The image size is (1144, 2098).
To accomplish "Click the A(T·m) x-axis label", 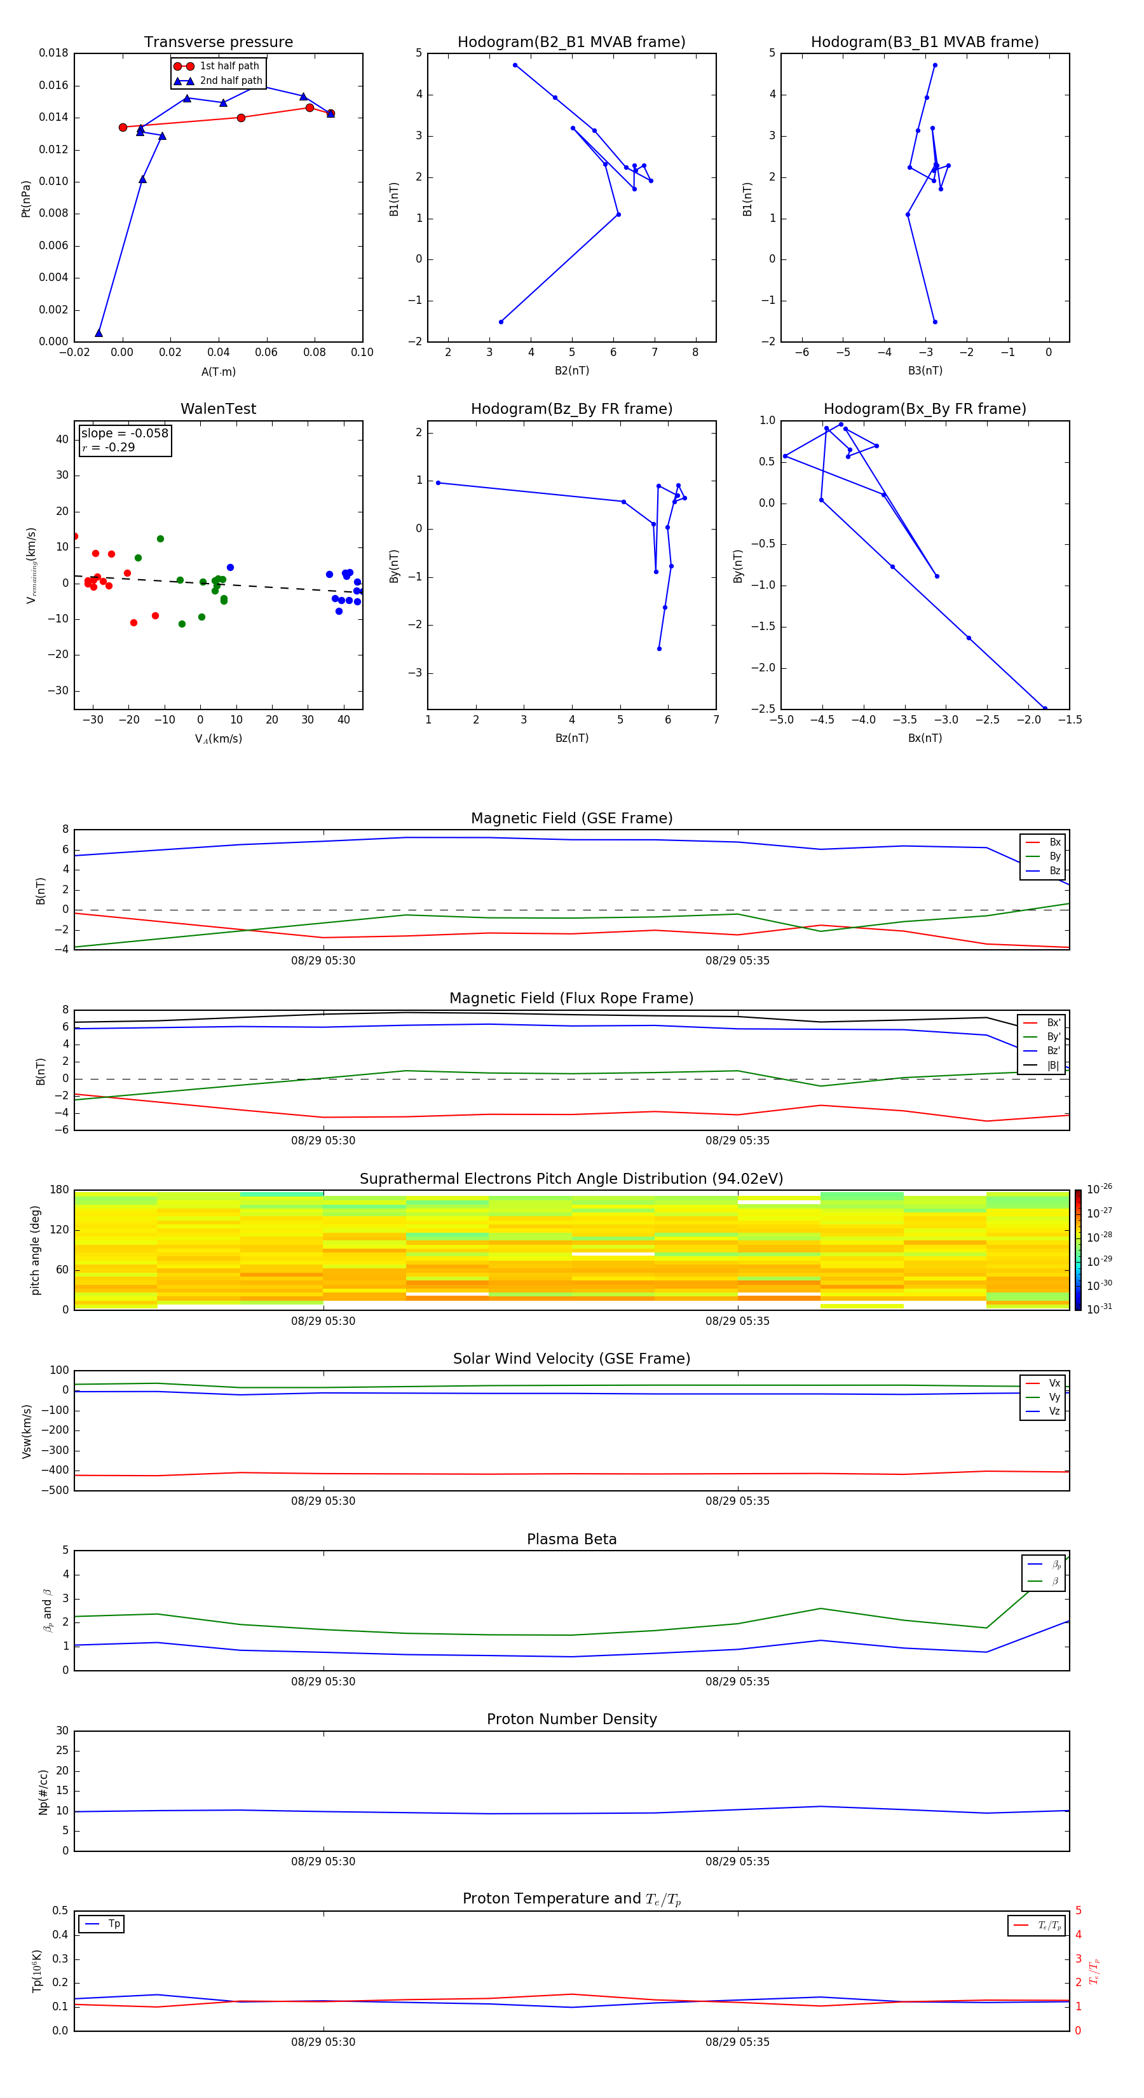I will coord(218,372).
